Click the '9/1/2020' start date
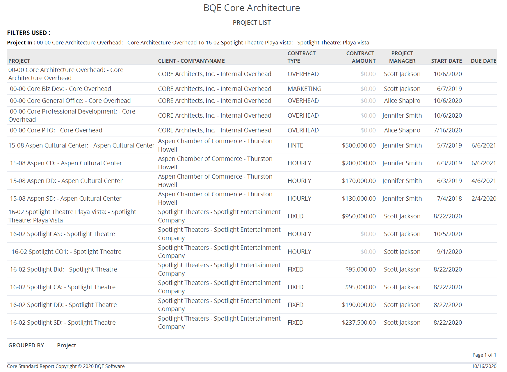Image resolution: width=507 pixels, height=372 pixels. [x=449, y=252]
